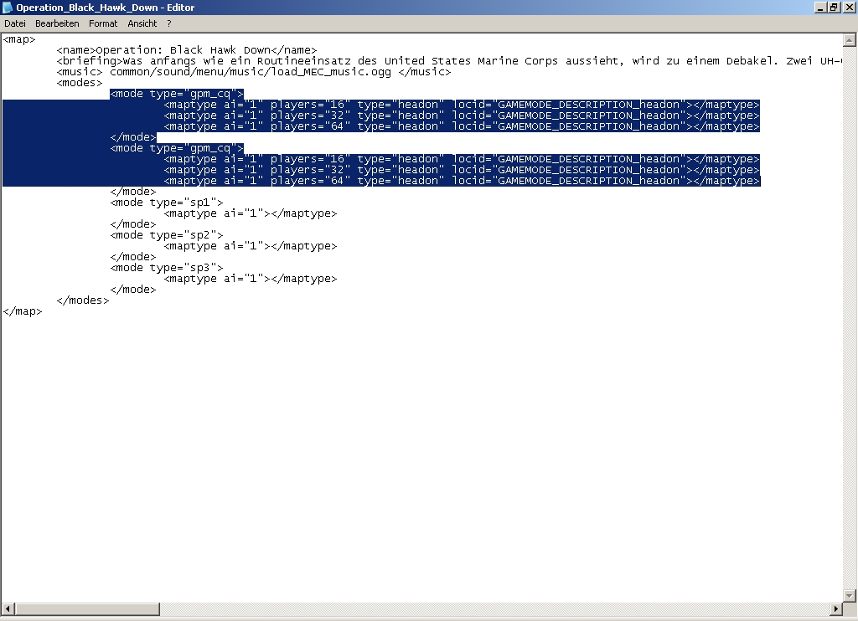This screenshot has width=858, height=621.
Task: Open the ? help menu
Action: [169, 23]
